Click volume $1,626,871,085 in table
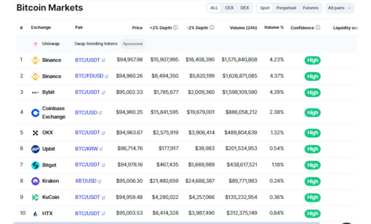 tap(240, 76)
